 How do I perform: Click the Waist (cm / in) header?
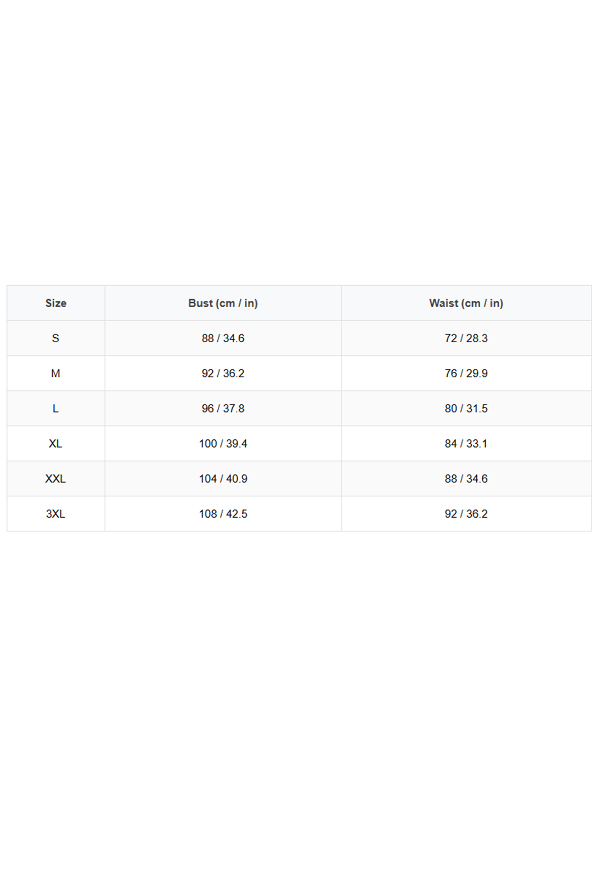[x=466, y=303]
